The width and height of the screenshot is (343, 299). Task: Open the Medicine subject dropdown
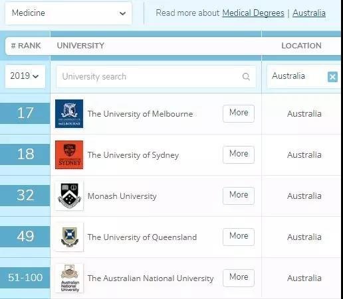tap(68, 13)
